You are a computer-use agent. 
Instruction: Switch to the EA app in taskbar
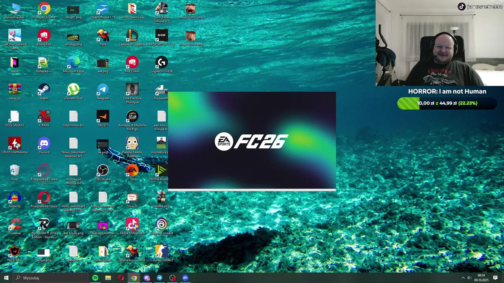coord(185,278)
